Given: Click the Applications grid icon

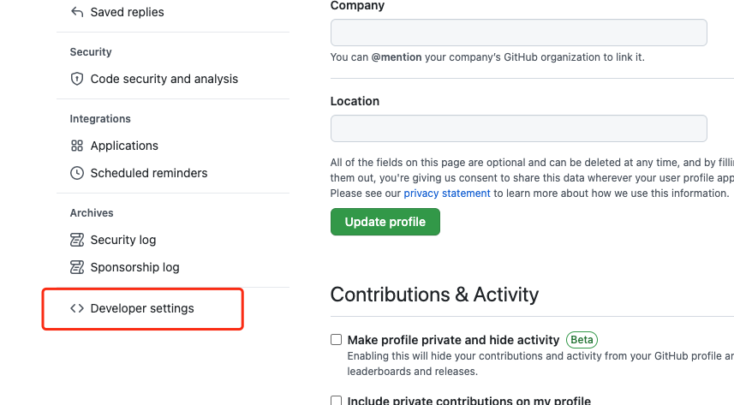Looking at the screenshot, I should pos(77,146).
